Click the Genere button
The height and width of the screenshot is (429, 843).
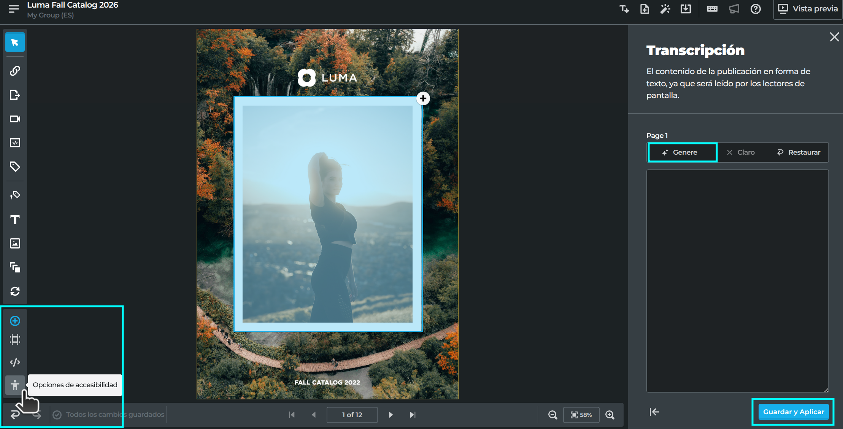[683, 152]
